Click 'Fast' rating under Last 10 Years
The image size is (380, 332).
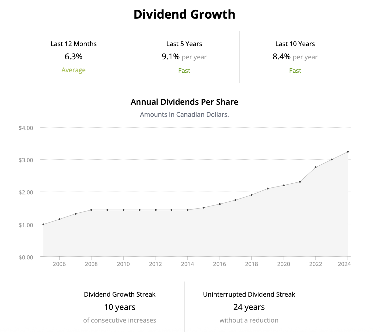pyautogui.click(x=295, y=71)
